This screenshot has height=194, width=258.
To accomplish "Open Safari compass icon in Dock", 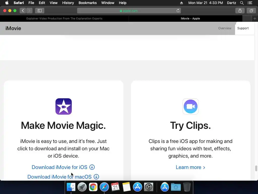I will (104, 187).
